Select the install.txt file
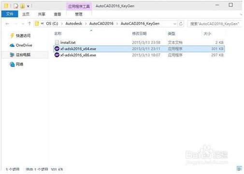 point(139,42)
